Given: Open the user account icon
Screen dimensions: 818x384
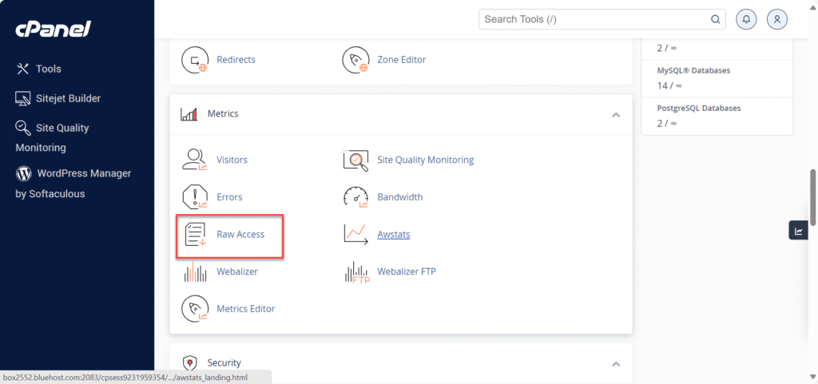Looking at the screenshot, I should (x=777, y=19).
